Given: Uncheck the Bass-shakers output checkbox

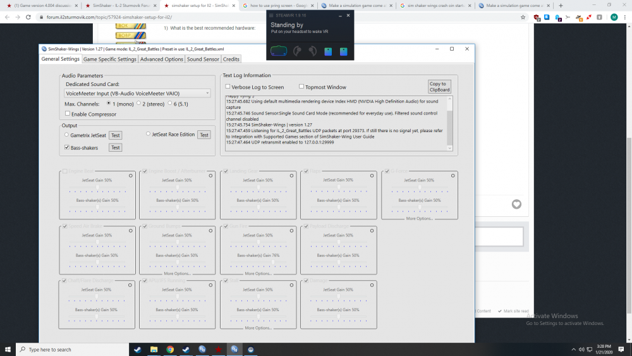Looking at the screenshot, I should [x=67, y=147].
